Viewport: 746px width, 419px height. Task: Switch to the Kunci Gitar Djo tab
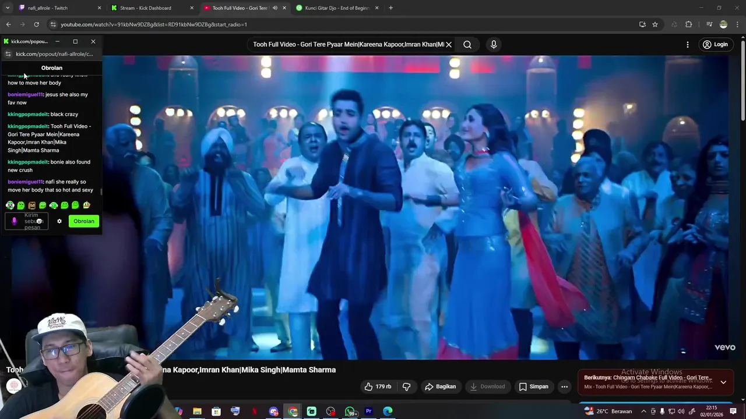[x=337, y=8]
